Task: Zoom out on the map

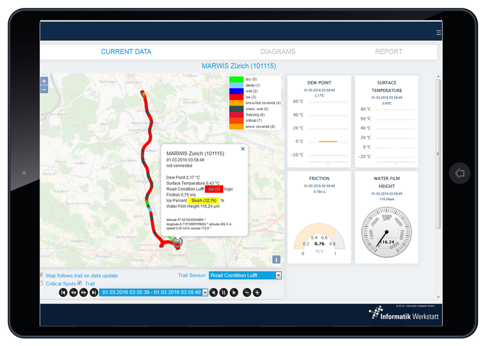Action: 44,89
